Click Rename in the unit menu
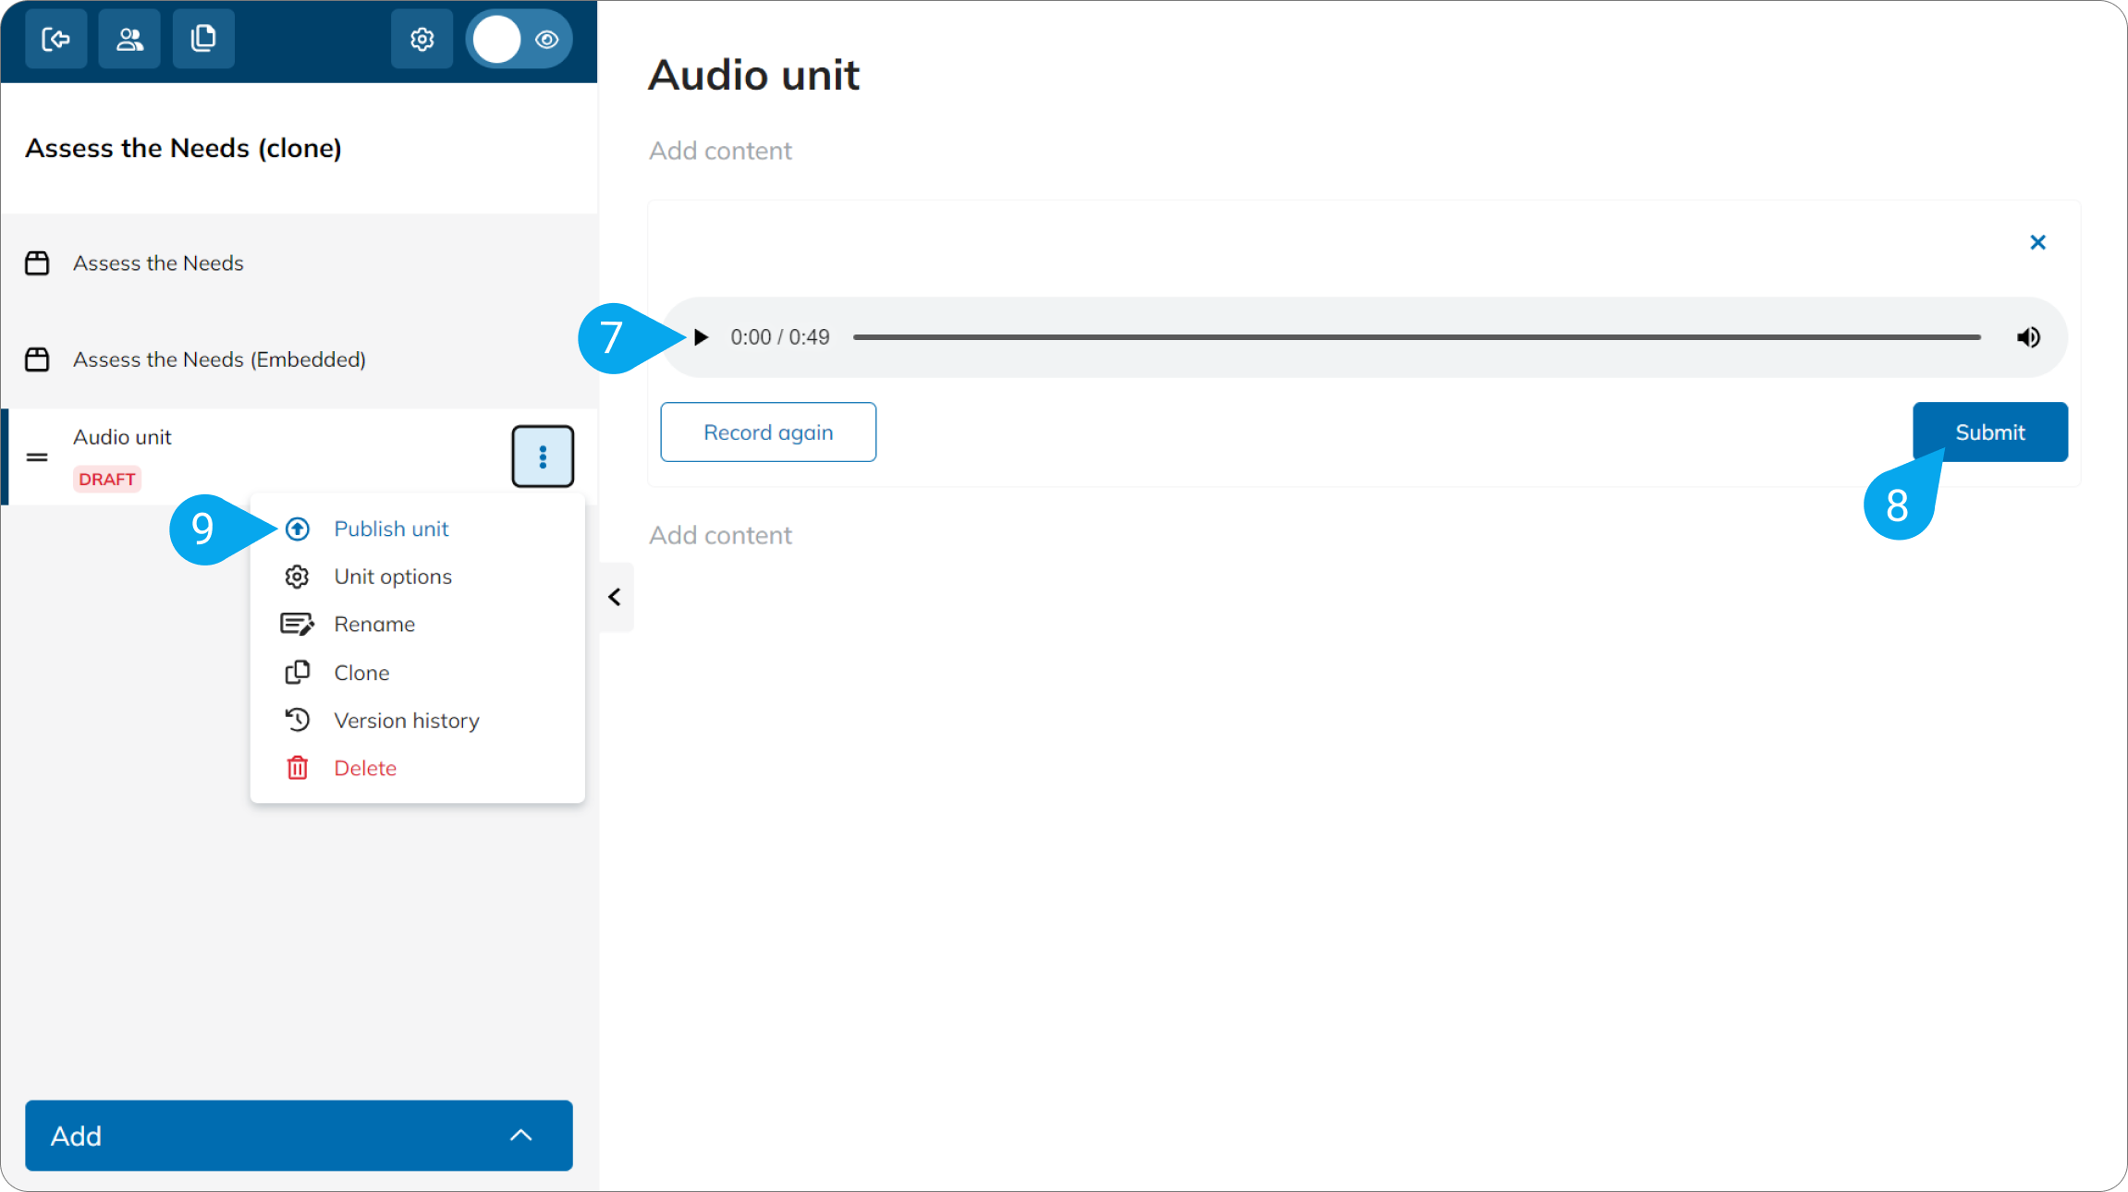The height and width of the screenshot is (1192, 2128). (x=374, y=625)
